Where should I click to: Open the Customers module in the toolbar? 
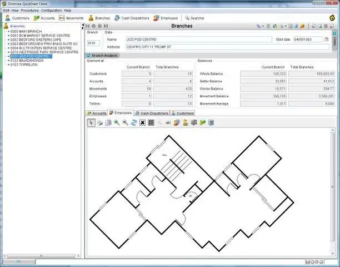click(17, 18)
